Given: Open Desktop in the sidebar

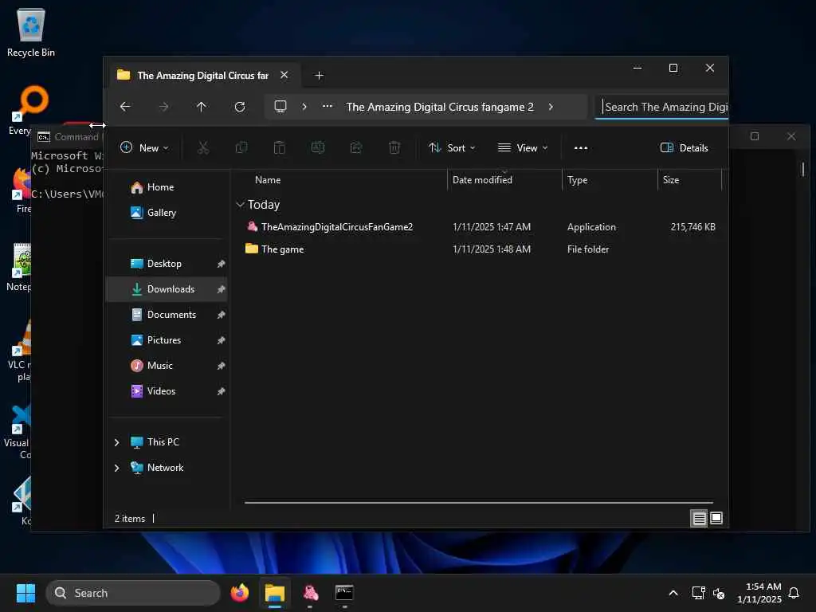Looking at the screenshot, I should click(x=164, y=263).
